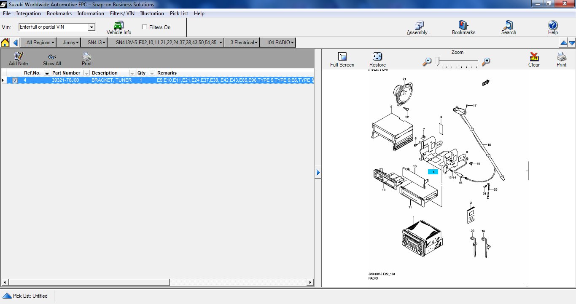Open the 3 Electrical section dropdown
The image size is (576, 304).
point(242,43)
